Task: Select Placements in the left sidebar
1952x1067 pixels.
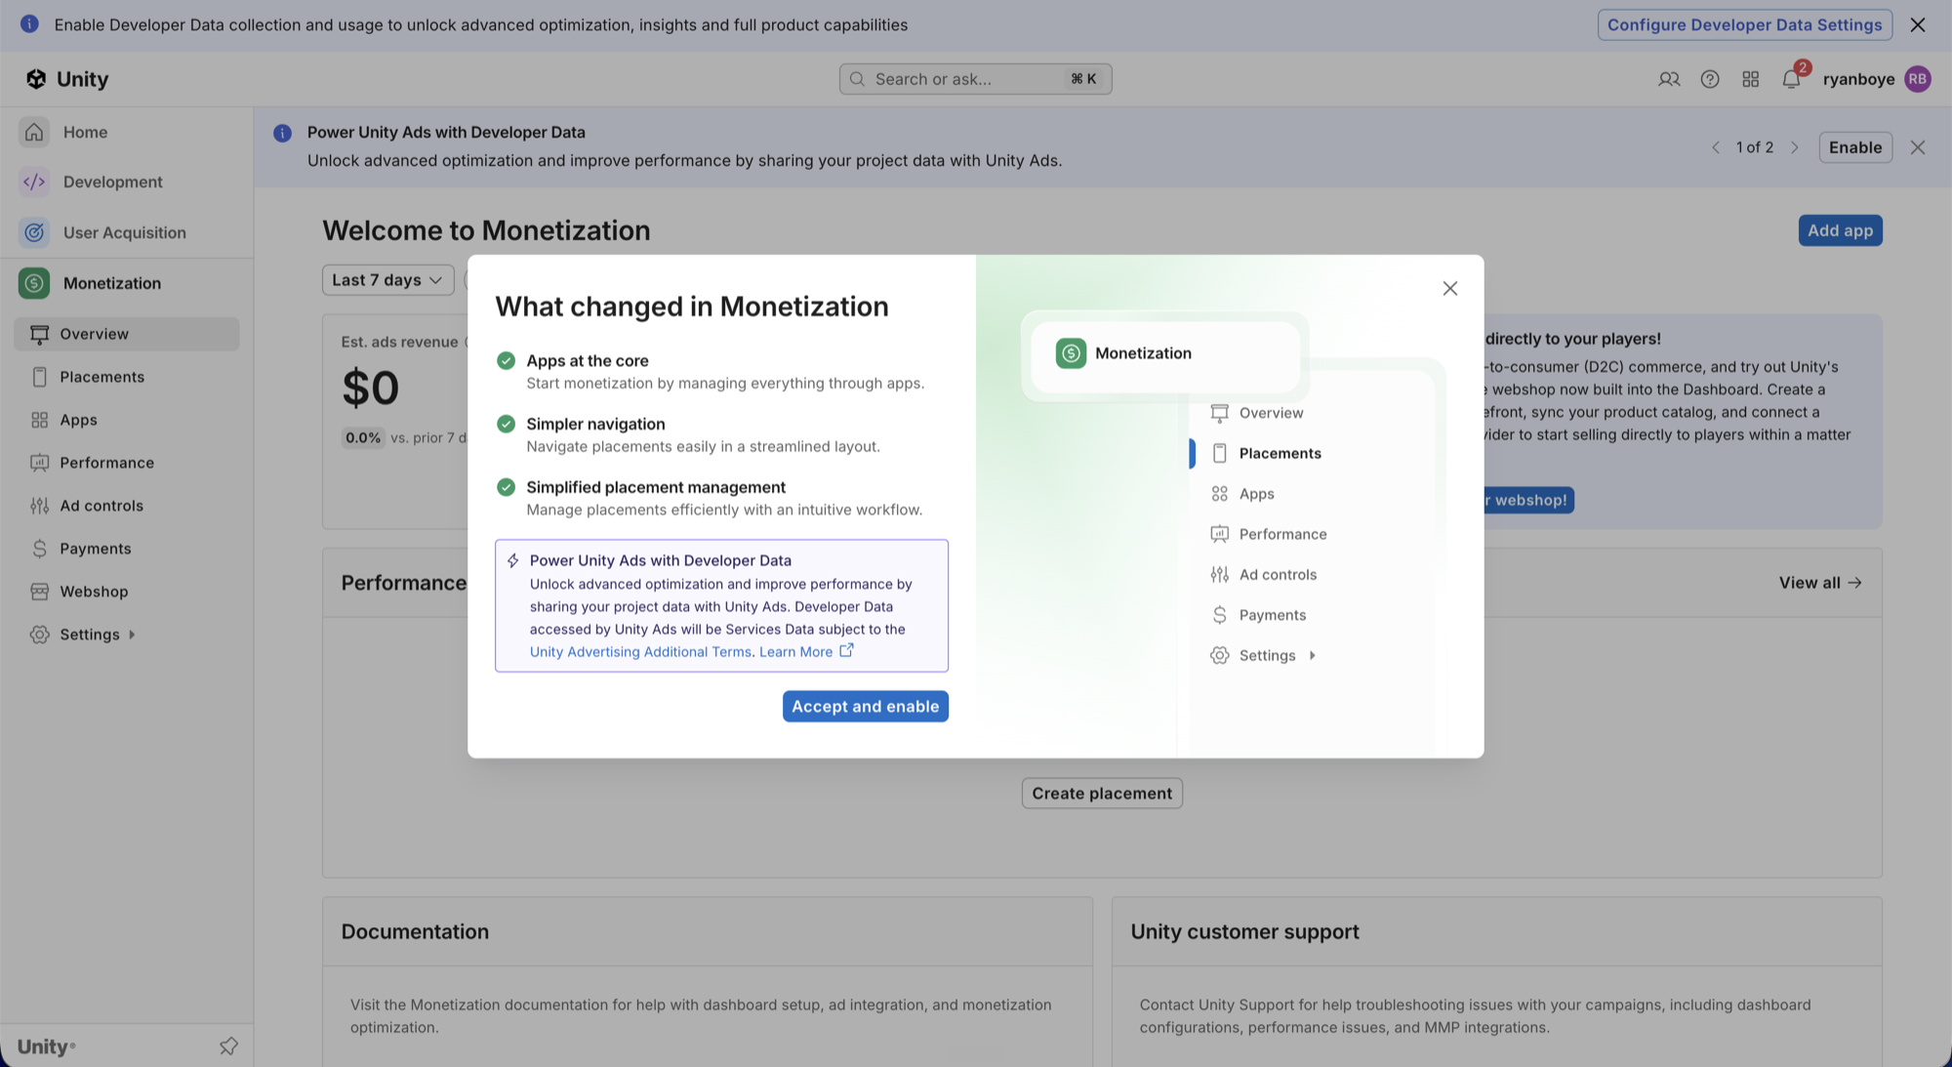Action: [x=126, y=377]
